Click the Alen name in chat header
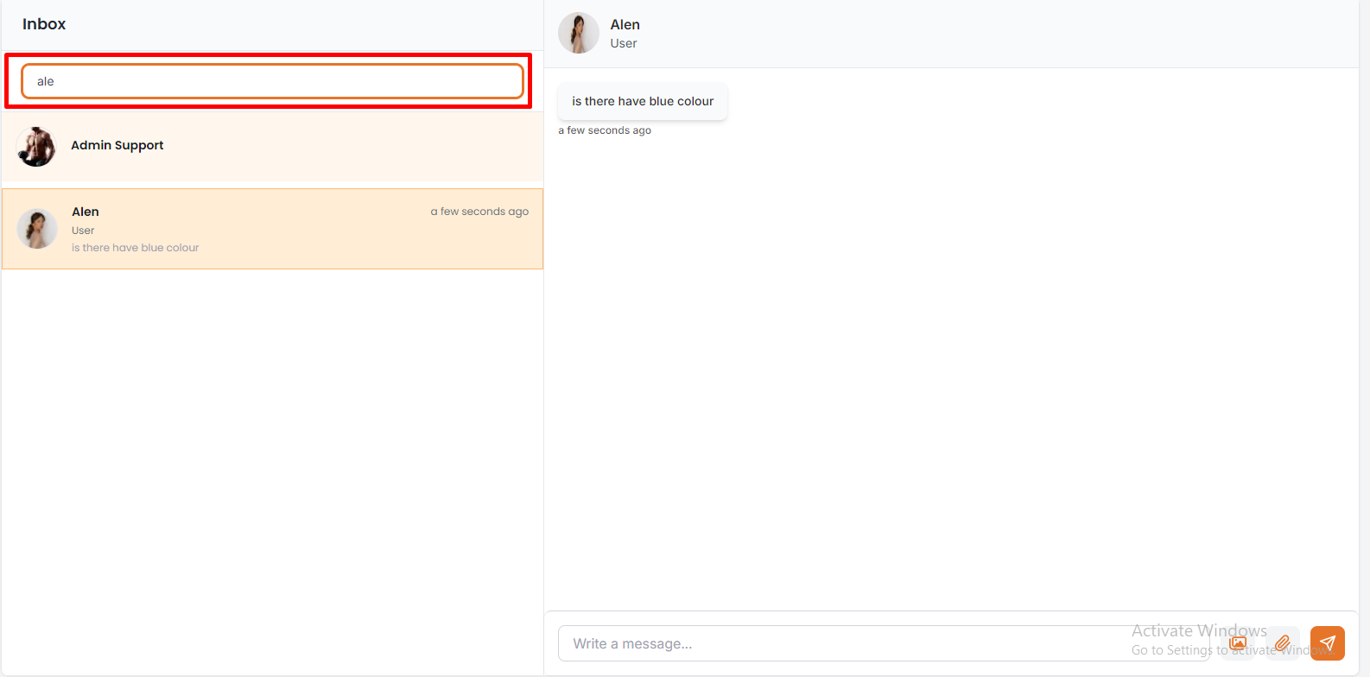 625,24
